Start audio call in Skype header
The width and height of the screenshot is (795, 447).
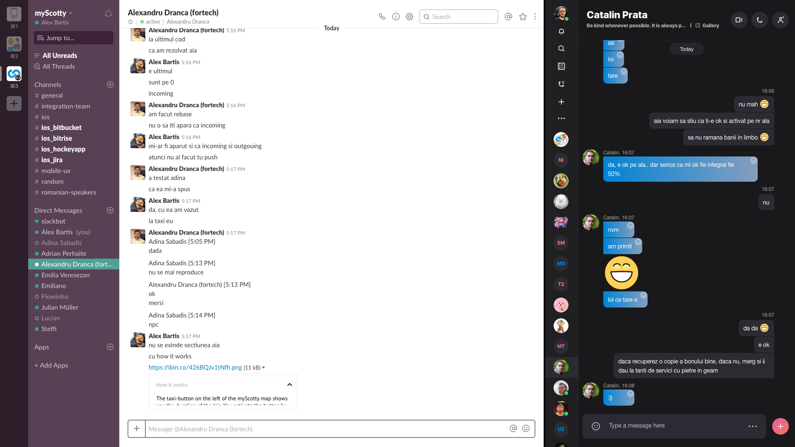760,20
